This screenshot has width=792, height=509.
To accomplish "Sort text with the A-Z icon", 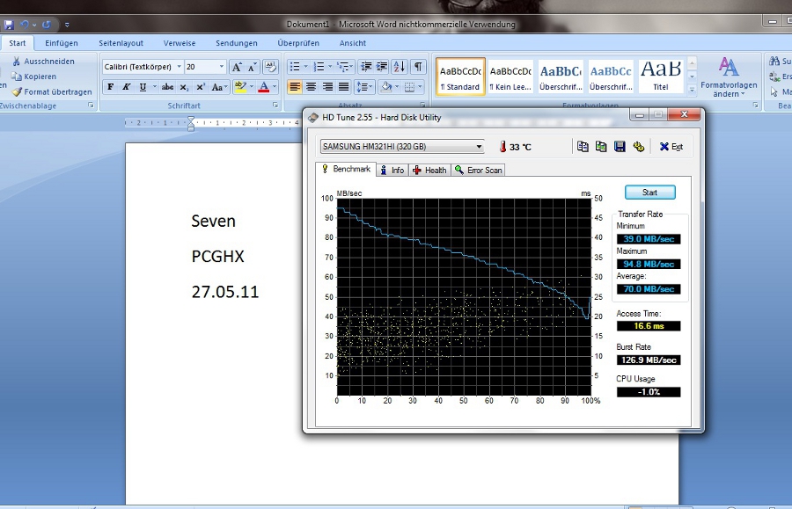I will [399, 67].
